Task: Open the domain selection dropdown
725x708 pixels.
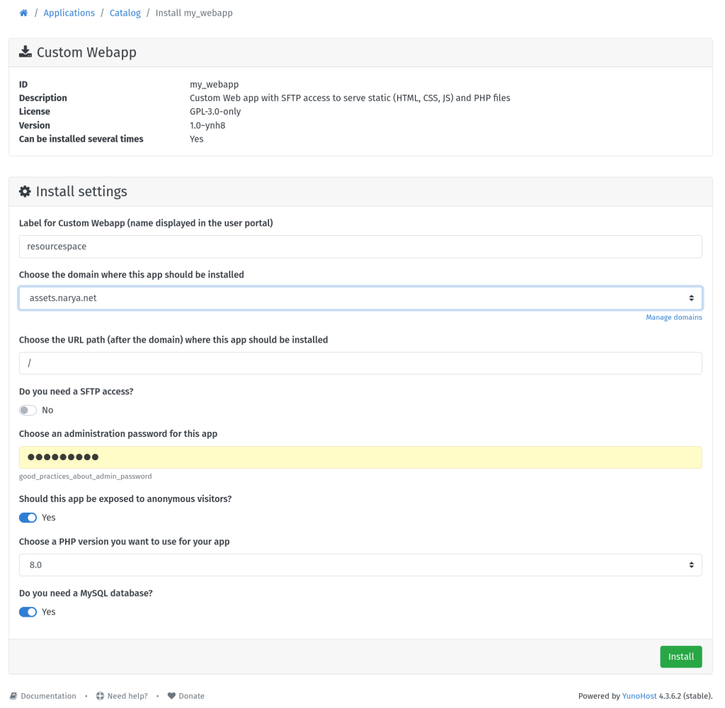Action: pos(360,297)
